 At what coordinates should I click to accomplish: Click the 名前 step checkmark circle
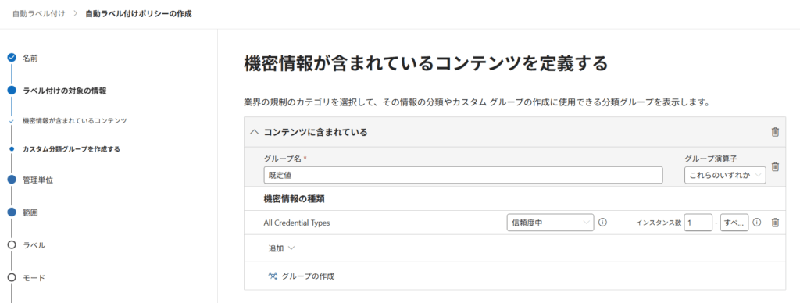pos(12,58)
